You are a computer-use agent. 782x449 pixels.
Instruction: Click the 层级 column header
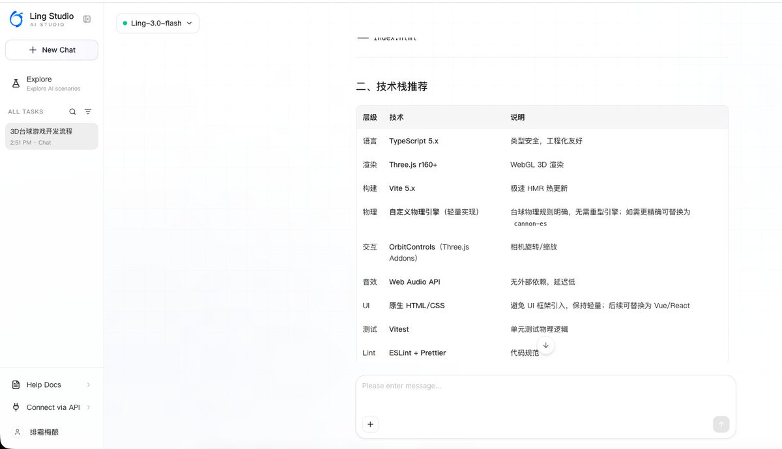click(x=369, y=117)
